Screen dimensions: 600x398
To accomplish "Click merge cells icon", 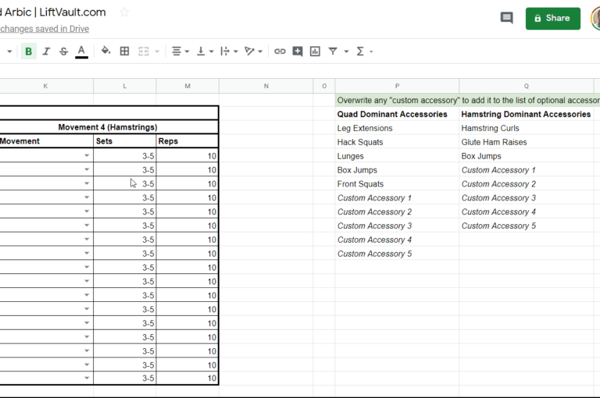I will coord(144,52).
